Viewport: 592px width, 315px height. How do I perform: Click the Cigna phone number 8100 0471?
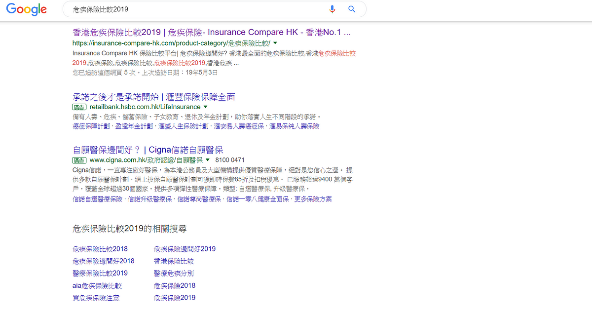click(230, 160)
